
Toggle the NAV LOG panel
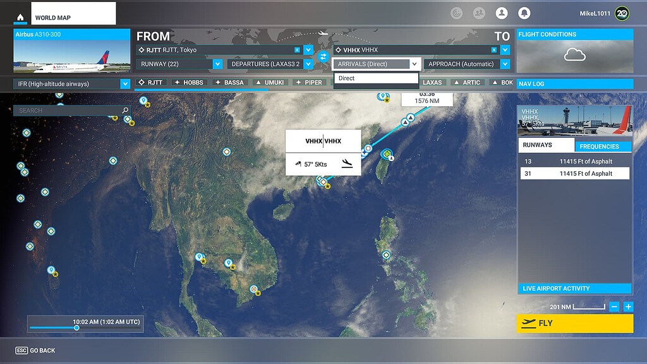click(574, 83)
